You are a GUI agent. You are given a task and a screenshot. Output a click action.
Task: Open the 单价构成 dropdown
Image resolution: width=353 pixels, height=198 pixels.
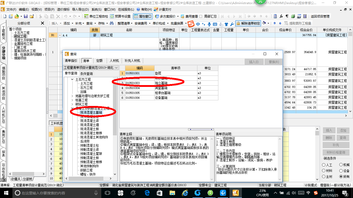click(160, 23)
